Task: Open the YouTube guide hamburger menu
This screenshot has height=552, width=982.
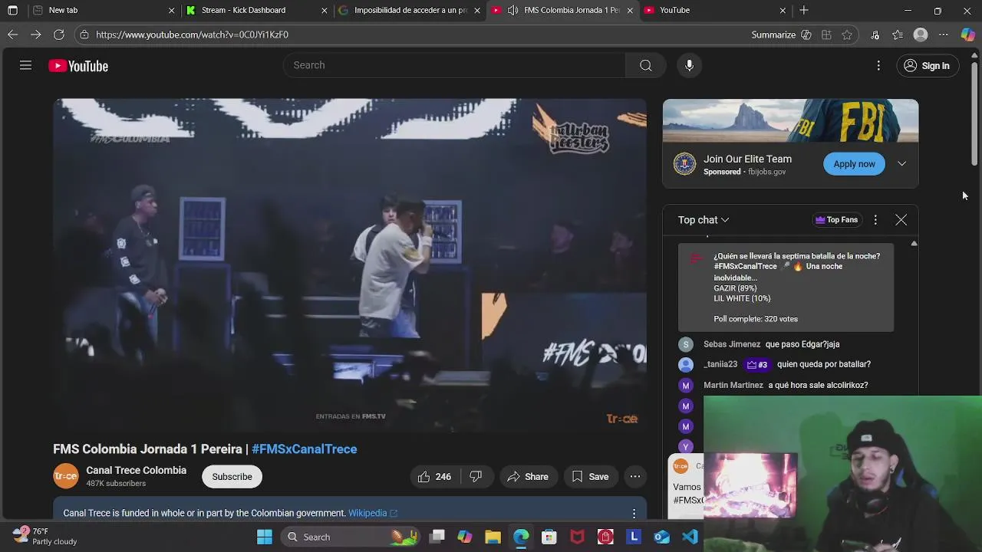Action: [x=25, y=66]
